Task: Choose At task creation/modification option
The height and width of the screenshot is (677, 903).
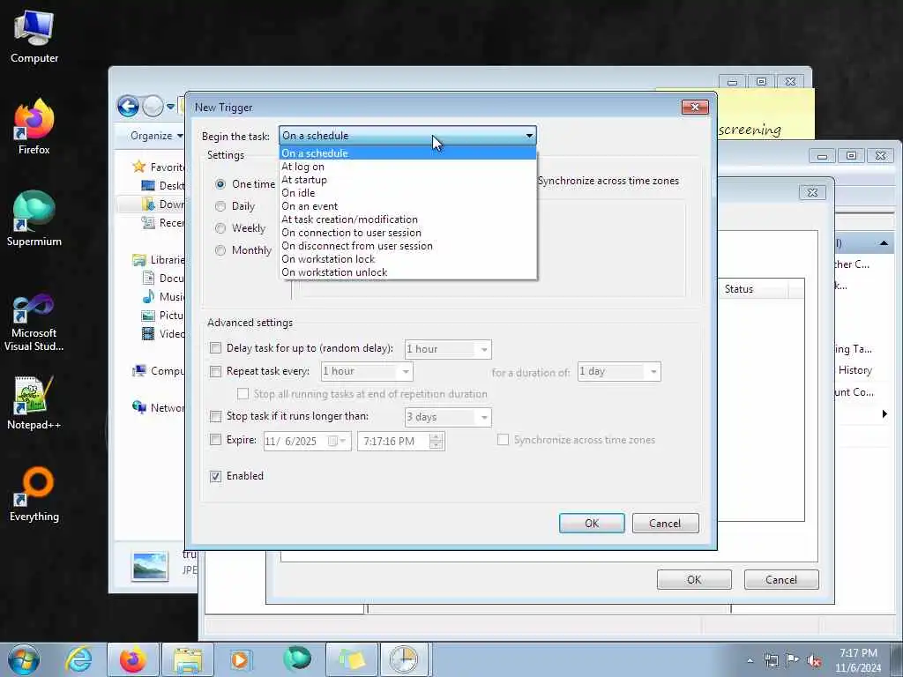Action: coord(407,219)
